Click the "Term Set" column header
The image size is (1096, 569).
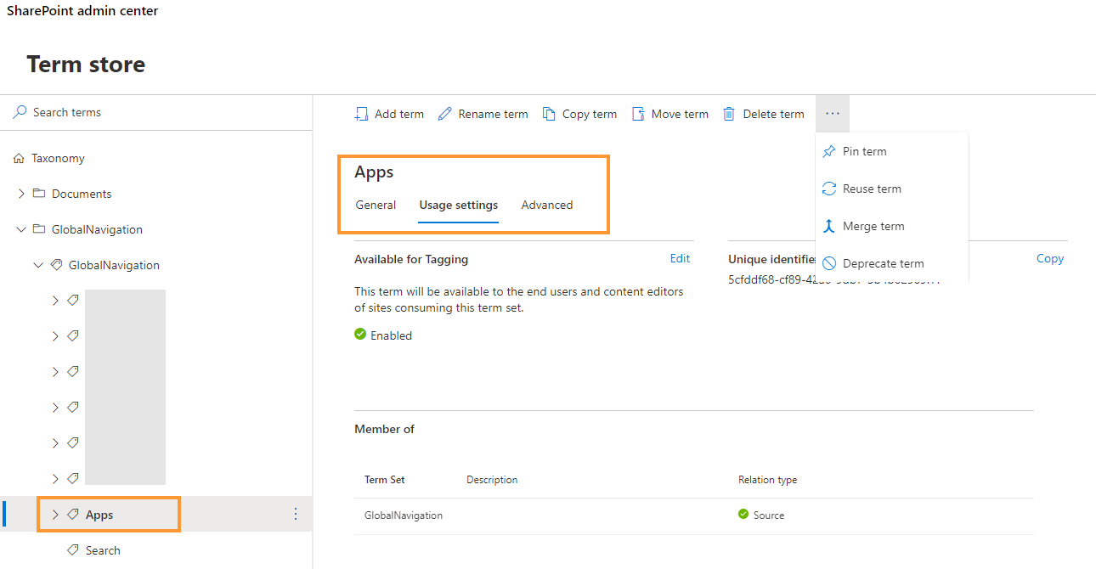(x=385, y=480)
